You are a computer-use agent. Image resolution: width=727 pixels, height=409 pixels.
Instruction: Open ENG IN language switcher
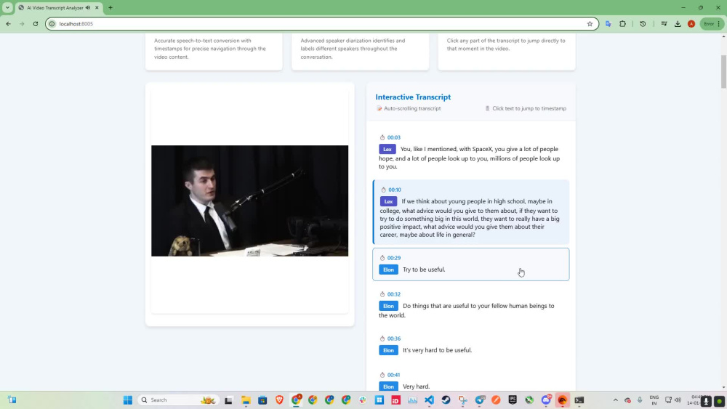654,400
